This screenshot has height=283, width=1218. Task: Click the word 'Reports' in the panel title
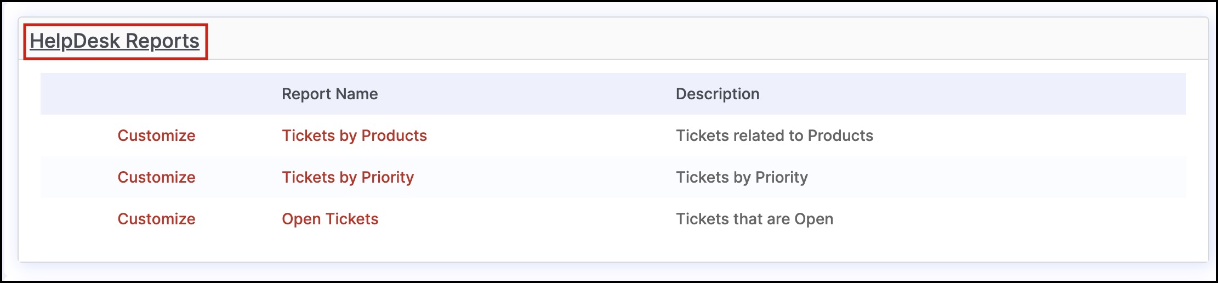pos(163,41)
